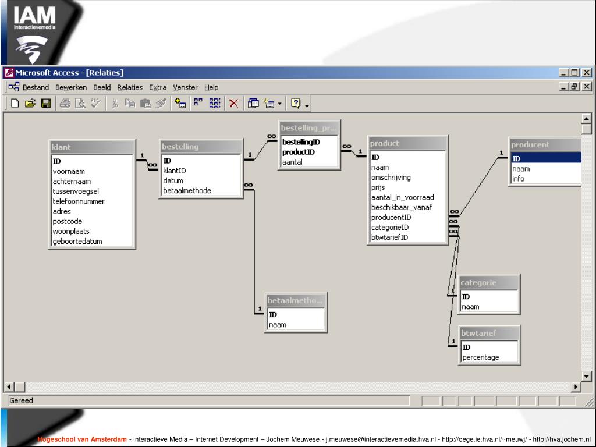
Task: Click Show All Relationships icon
Action: pyautogui.click(x=215, y=103)
